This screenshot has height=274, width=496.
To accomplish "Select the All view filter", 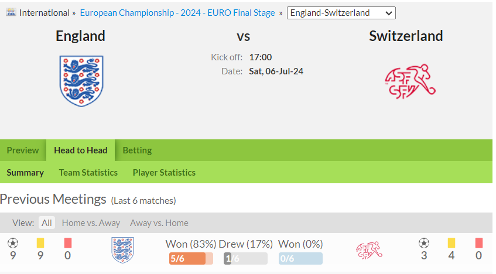I will 47,222.
